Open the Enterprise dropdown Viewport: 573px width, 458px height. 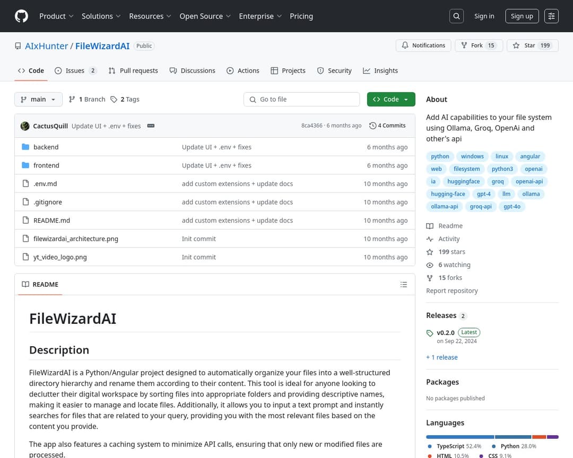click(x=260, y=16)
